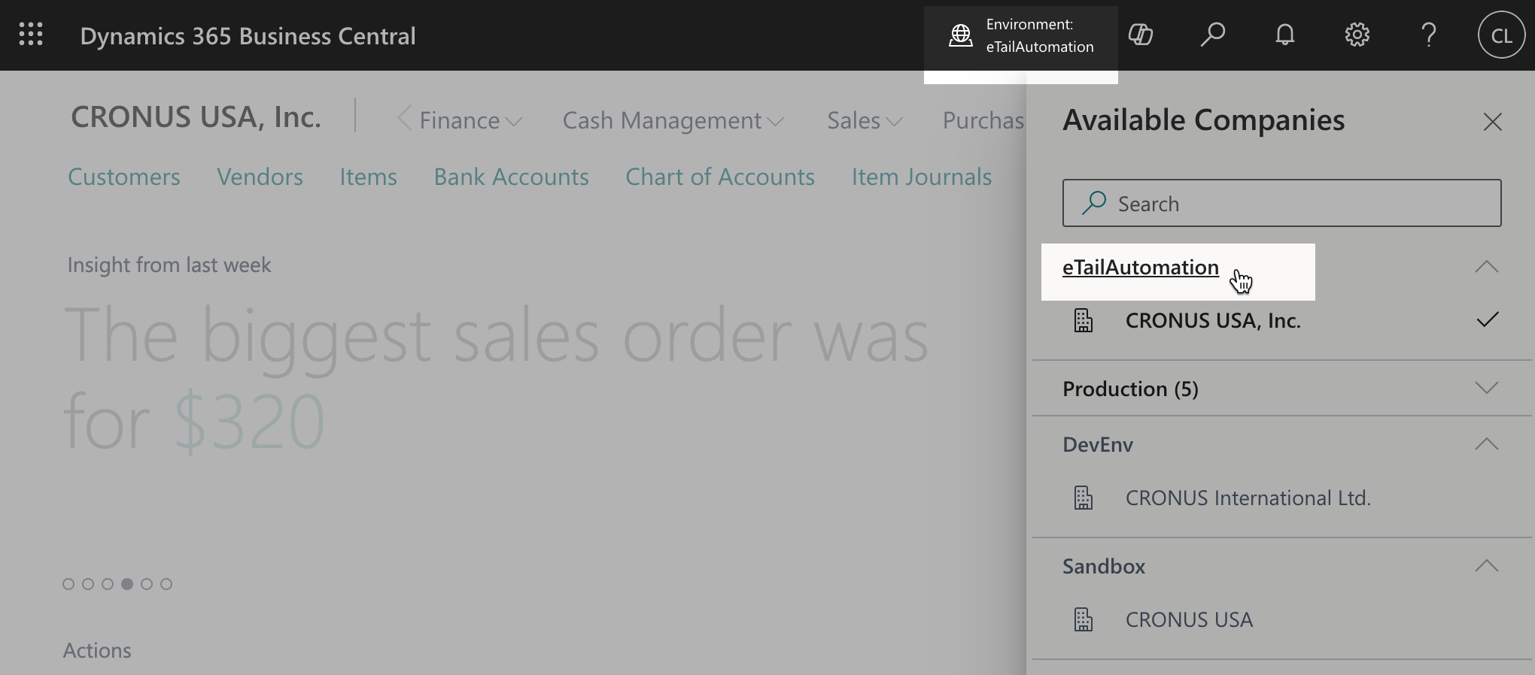Go to the second headline dot

point(88,584)
